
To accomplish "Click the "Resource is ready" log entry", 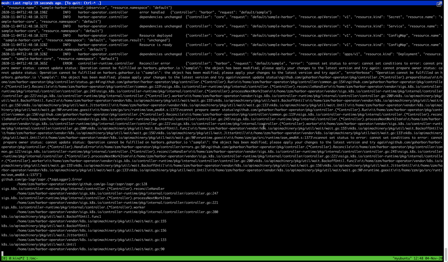I will tap(155, 45).
